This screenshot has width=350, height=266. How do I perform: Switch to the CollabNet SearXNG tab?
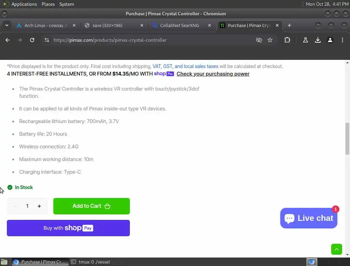(x=179, y=25)
